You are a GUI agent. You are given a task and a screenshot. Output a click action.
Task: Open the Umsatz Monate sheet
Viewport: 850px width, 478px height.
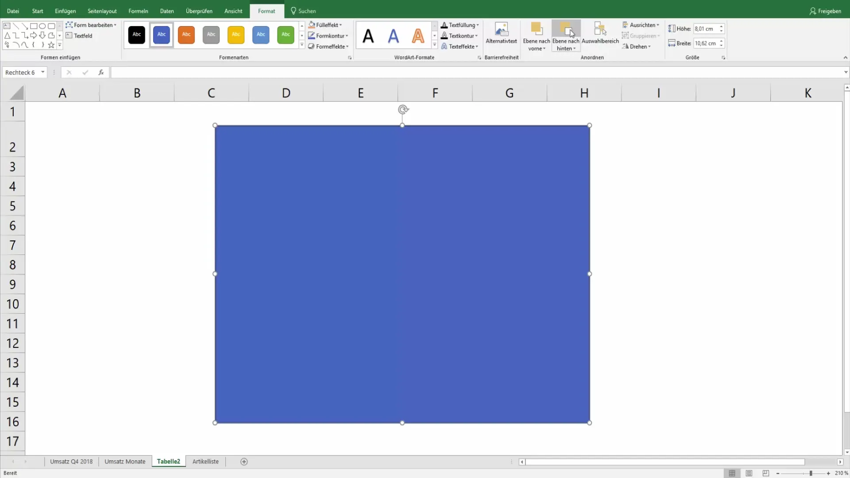(125, 462)
